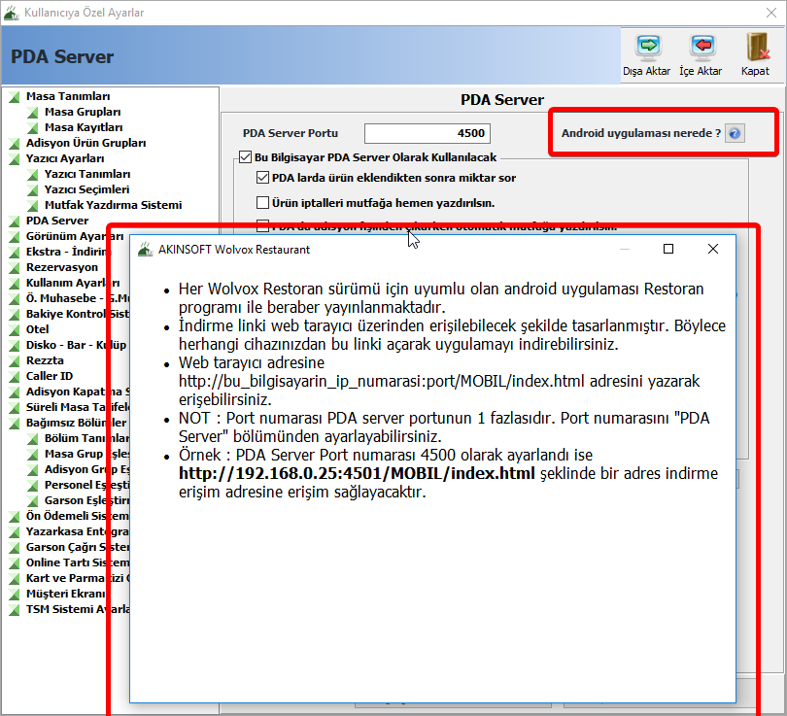This screenshot has width=787, height=716.
Task: Click the PDA Server Portu label
Action: coord(291,133)
